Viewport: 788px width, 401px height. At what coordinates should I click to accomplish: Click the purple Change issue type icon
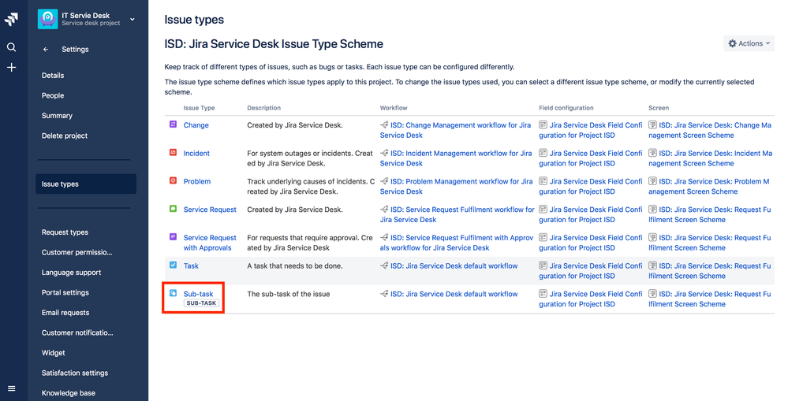click(173, 124)
